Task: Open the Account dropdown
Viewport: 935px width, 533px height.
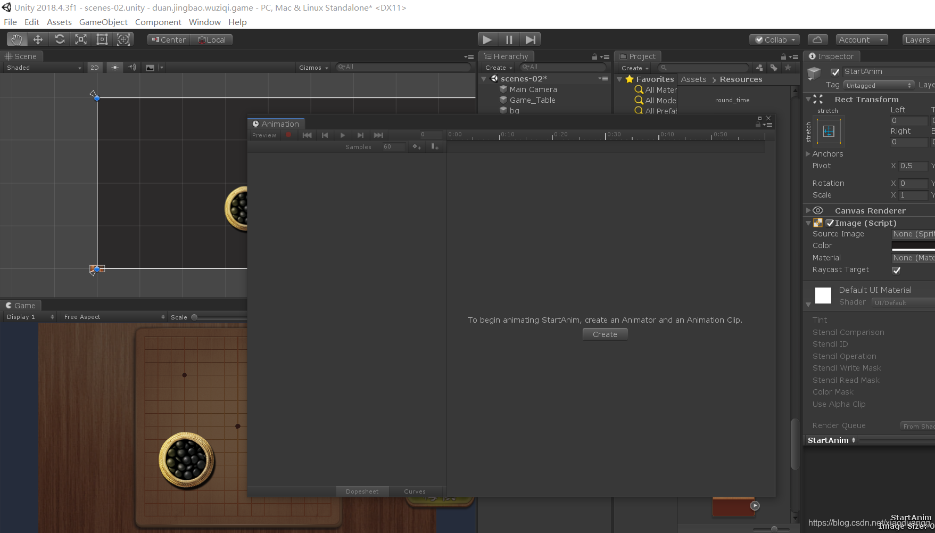Action: (861, 40)
